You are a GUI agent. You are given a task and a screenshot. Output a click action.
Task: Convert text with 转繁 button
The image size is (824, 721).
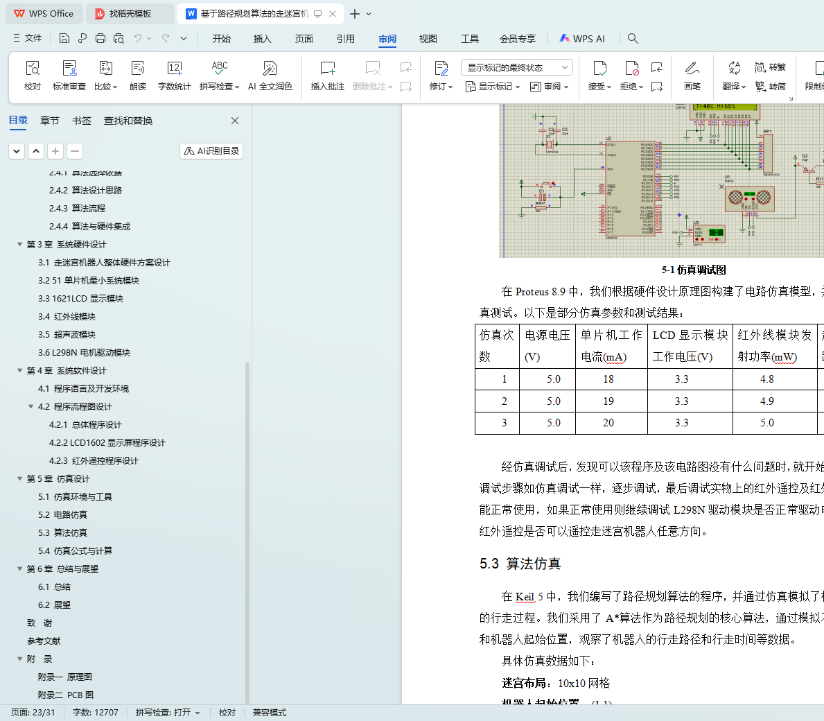click(x=771, y=67)
